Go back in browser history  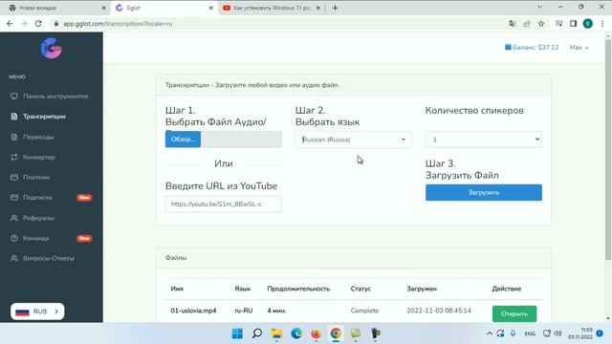click(10, 24)
